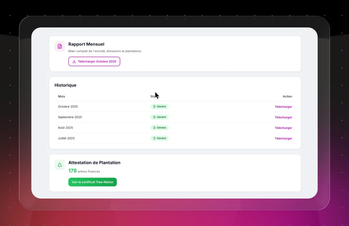
Task: Click the Juillet 2025 month cell
Action: coord(66,138)
